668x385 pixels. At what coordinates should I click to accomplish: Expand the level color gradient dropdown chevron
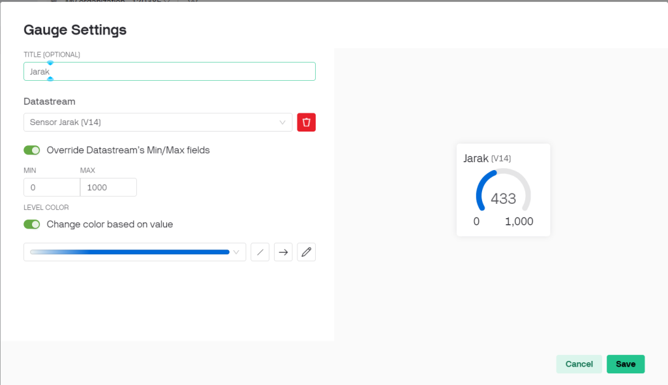[236, 252]
